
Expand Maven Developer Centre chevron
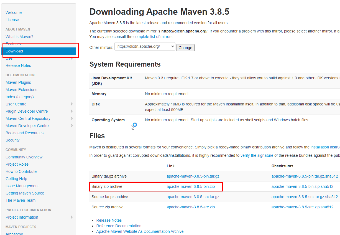71,126
